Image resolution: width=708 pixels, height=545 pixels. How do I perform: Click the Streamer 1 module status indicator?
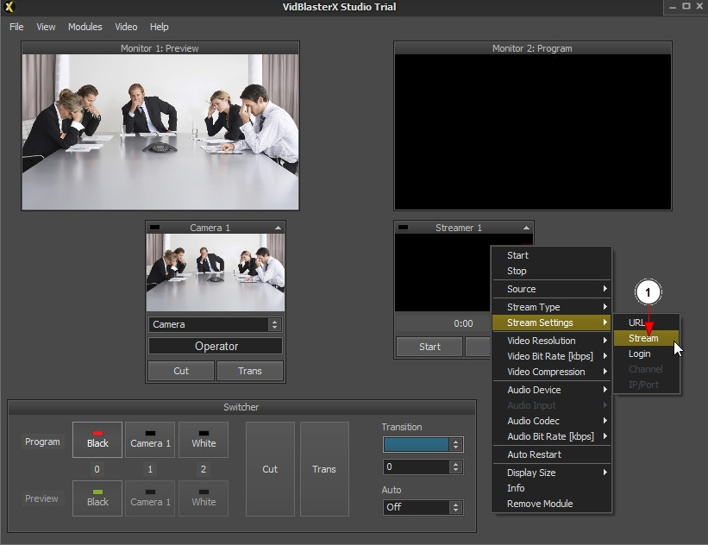pyautogui.click(x=403, y=228)
